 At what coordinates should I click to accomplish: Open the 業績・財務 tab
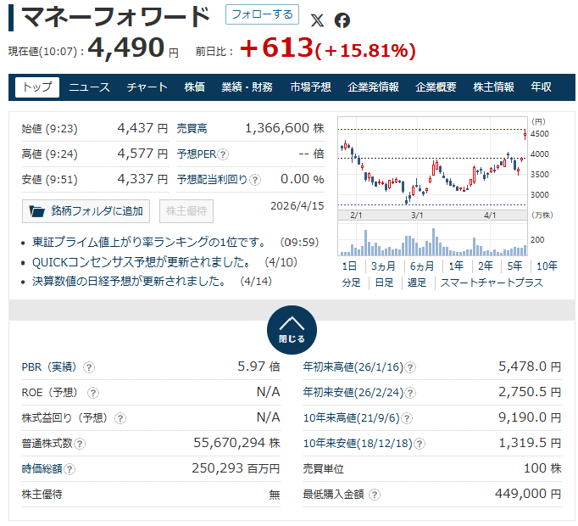[247, 87]
